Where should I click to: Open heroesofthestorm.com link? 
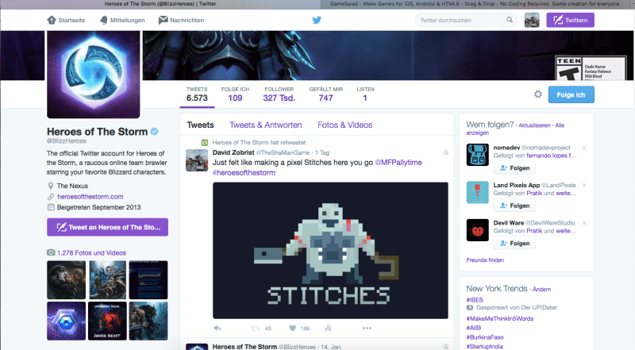pos(90,197)
